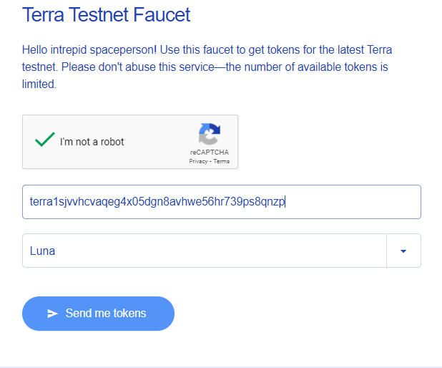Click the "Send me tokens" button label

[x=106, y=314]
